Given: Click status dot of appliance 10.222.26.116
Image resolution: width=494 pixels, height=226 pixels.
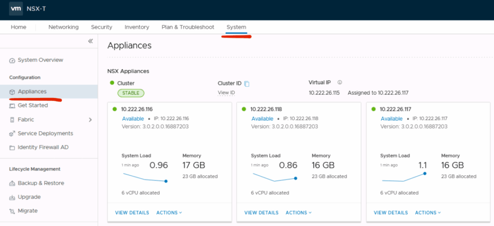Looking at the screenshot, I should pos(115,109).
